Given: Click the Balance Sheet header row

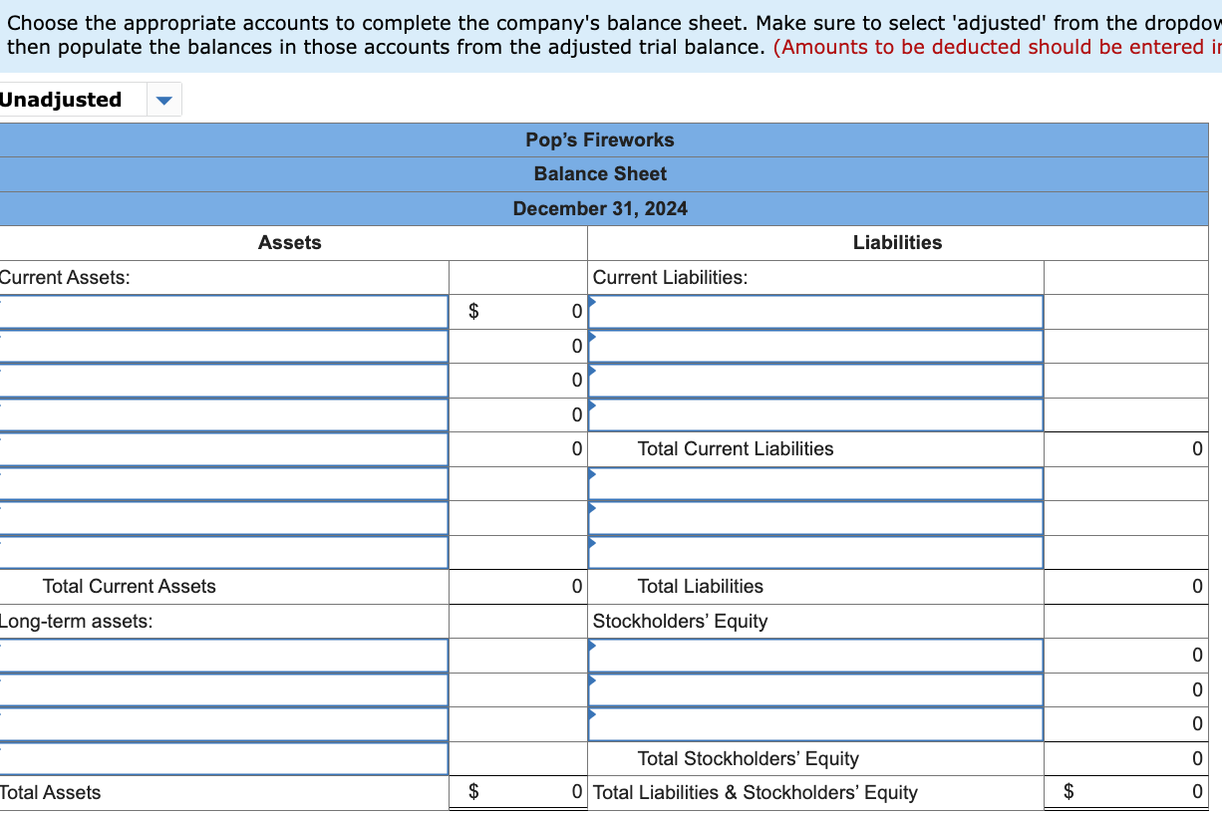Looking at the screenshot, I should (x=600, y=173).
